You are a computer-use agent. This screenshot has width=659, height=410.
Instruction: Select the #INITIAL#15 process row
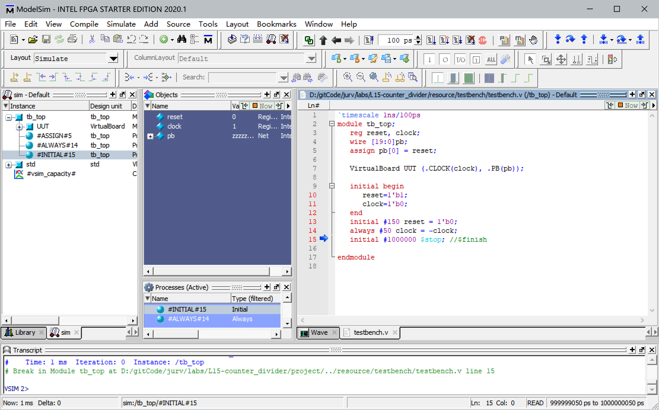212,309
